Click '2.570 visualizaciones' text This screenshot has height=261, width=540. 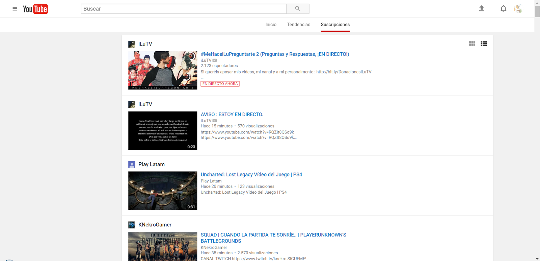[x=258, y=253]
